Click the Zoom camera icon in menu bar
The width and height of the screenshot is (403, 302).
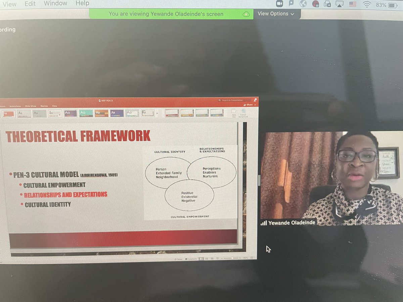coord(279,4)
